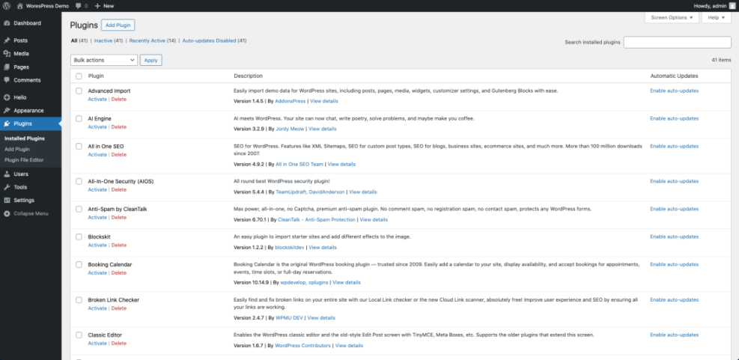Click the Settings icon in sidebar
Image resolution: width=739 pixels, height=360 pixels.
click(x=7, y=201)
